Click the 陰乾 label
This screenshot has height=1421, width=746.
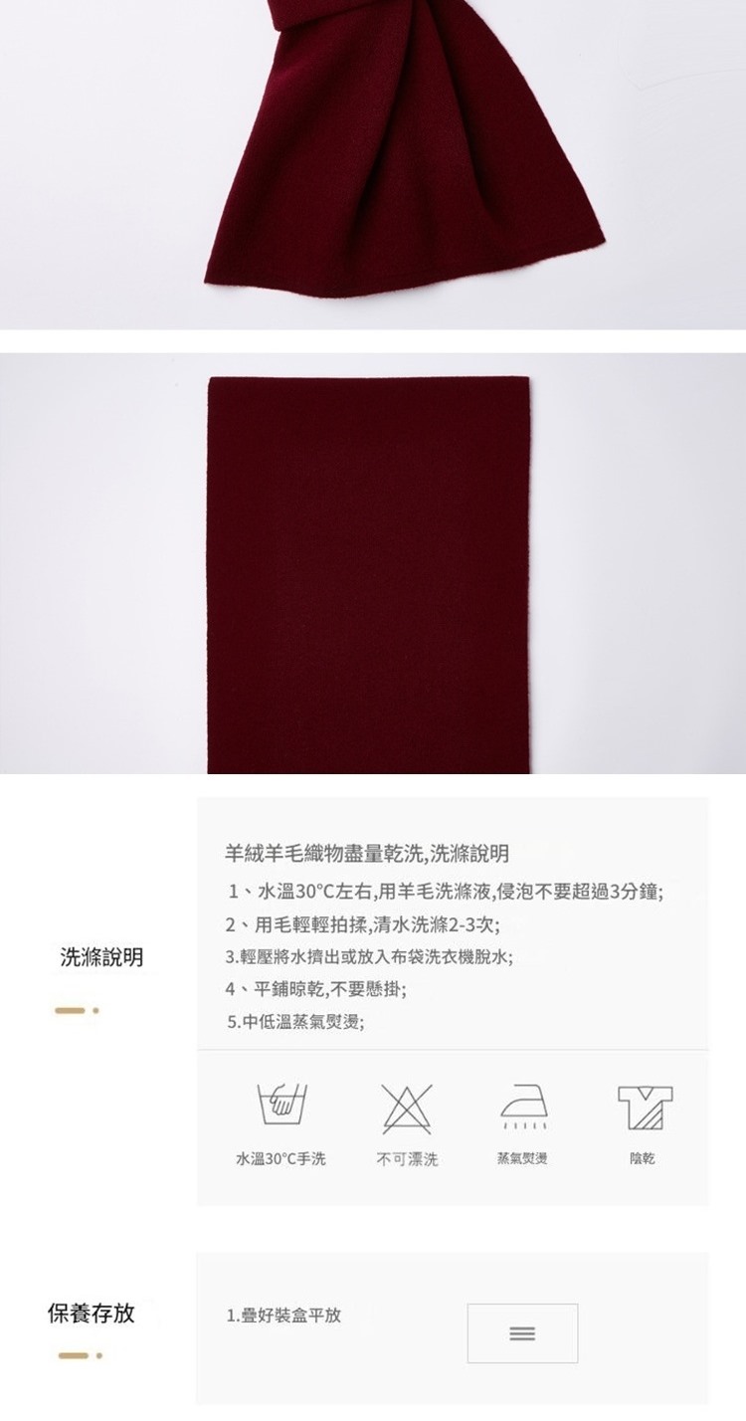644,1158
